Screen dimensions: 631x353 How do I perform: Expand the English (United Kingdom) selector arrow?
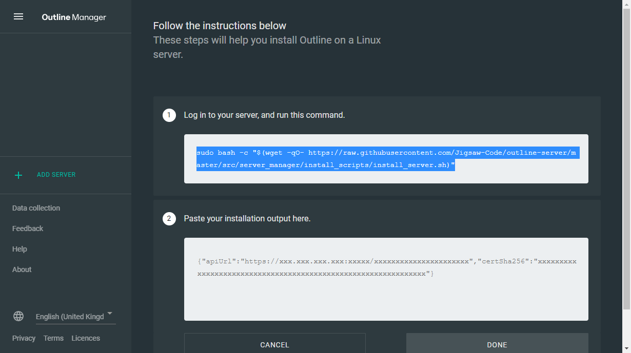click(x=109, y=314)
